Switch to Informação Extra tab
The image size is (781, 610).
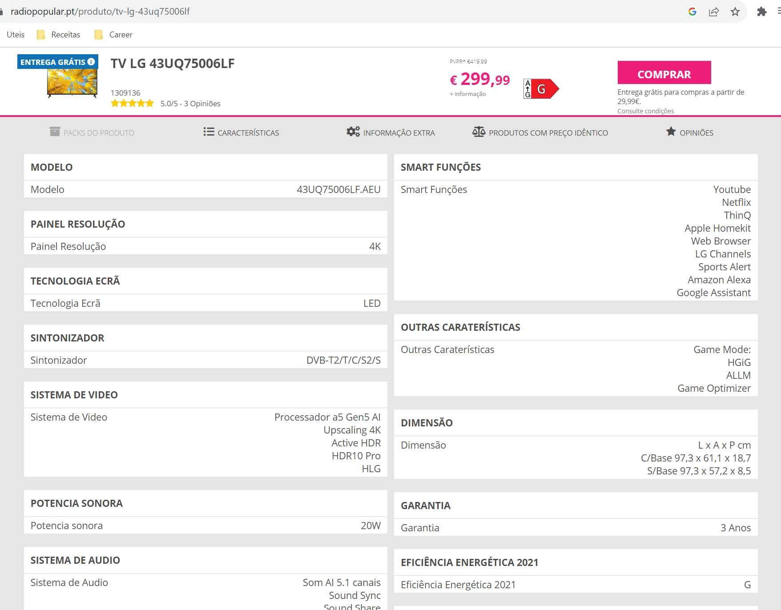point(390,132)
